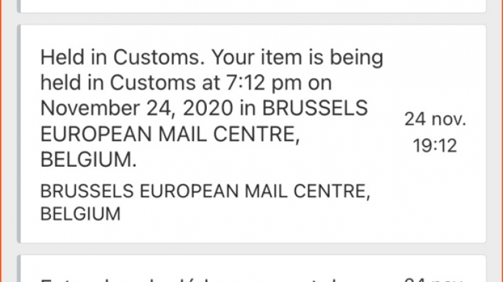This screenshot has height=282, width=503.
Task: Click "EUROPEAN MAIL CENTRE," in the large message text
Action: (x=168, y=134)
